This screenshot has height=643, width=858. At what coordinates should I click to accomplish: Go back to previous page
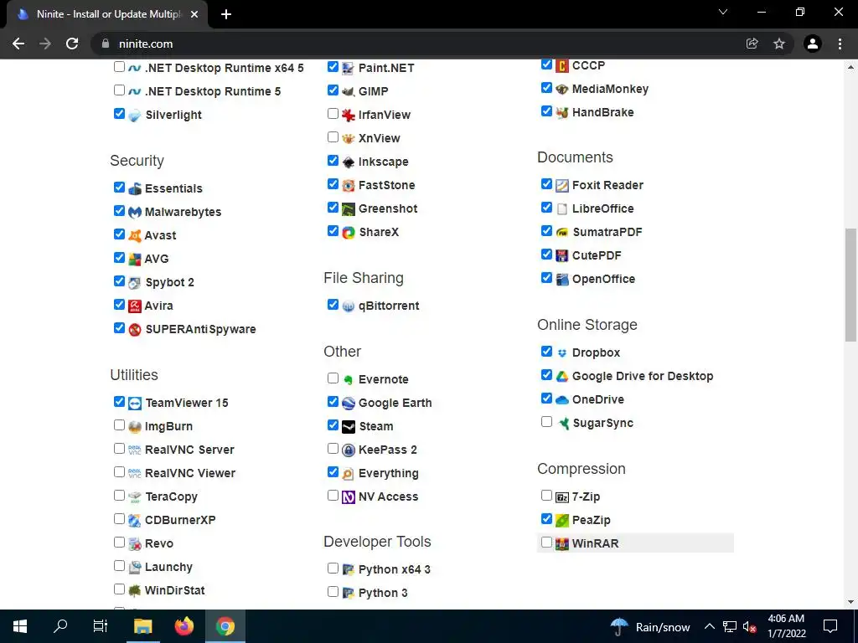point(18,44)
